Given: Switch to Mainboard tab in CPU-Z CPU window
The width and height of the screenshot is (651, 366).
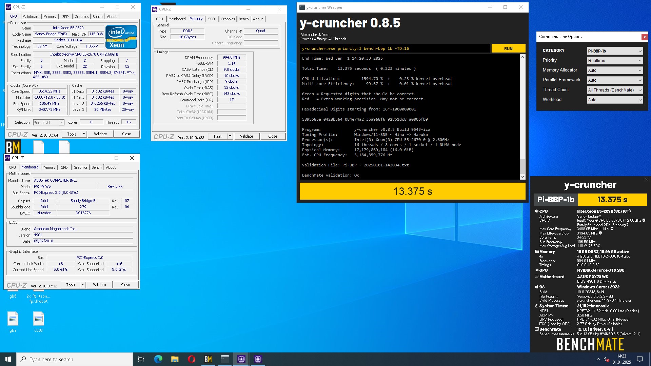Looking at the screenshot, I should click(31, 17).
